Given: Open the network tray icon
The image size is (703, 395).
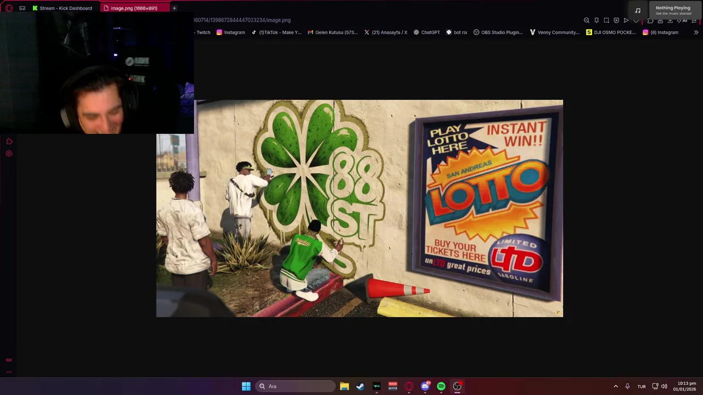Looking at the screenshot, I should coord(655,386).
